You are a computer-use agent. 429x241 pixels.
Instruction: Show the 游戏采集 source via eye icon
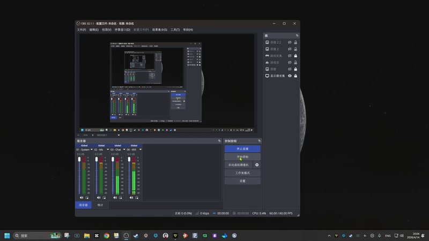[290, 56]
